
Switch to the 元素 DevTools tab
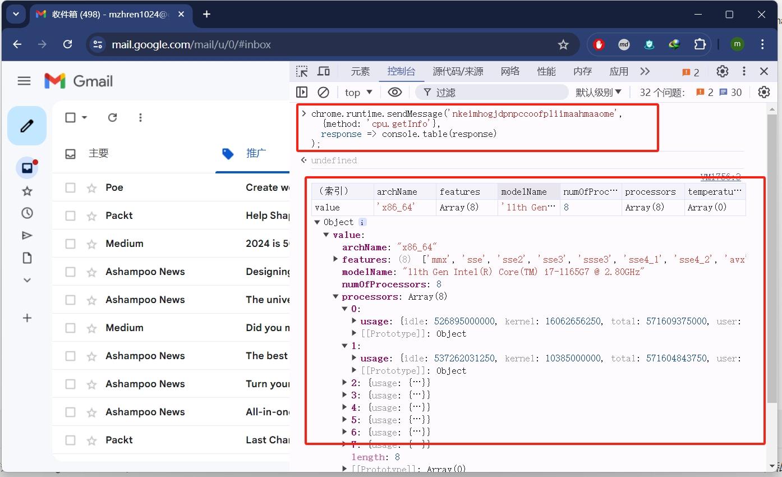pyautogui.click(x=360, y=71)
